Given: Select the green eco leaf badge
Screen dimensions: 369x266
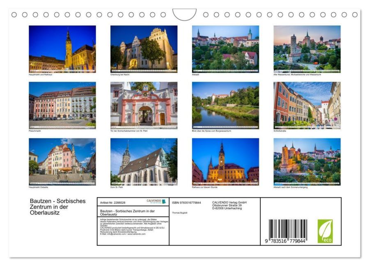Looking at the screenshot, I should click(325, 230).
